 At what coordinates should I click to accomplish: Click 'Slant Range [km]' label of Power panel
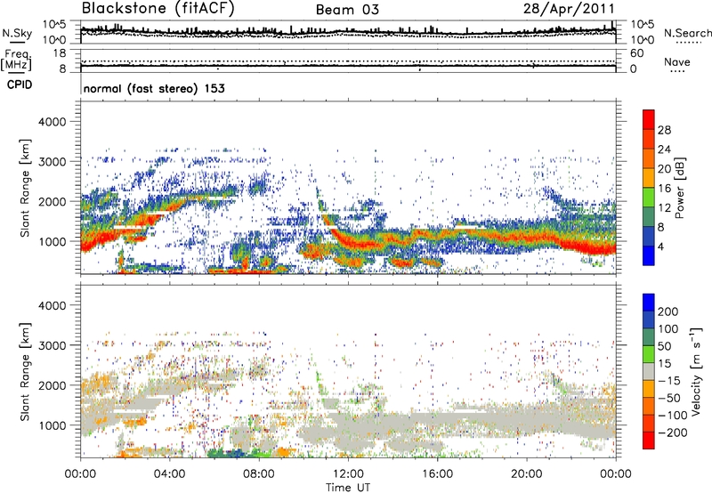[25, 188]
